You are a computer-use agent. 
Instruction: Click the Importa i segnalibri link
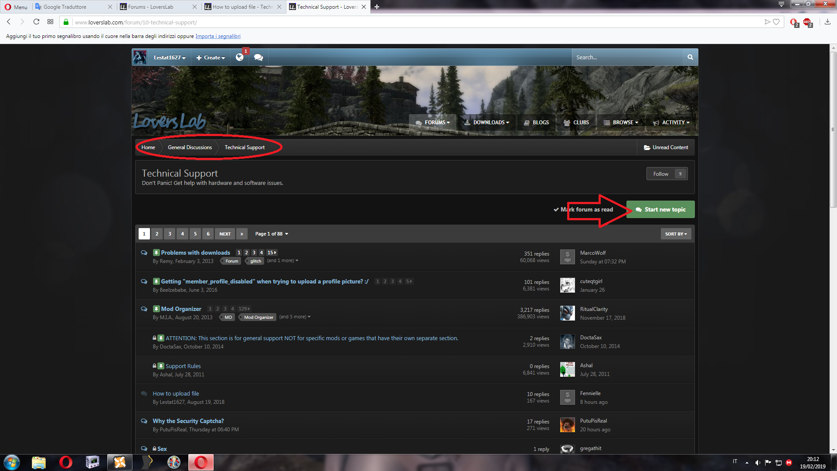pos(218,36)
